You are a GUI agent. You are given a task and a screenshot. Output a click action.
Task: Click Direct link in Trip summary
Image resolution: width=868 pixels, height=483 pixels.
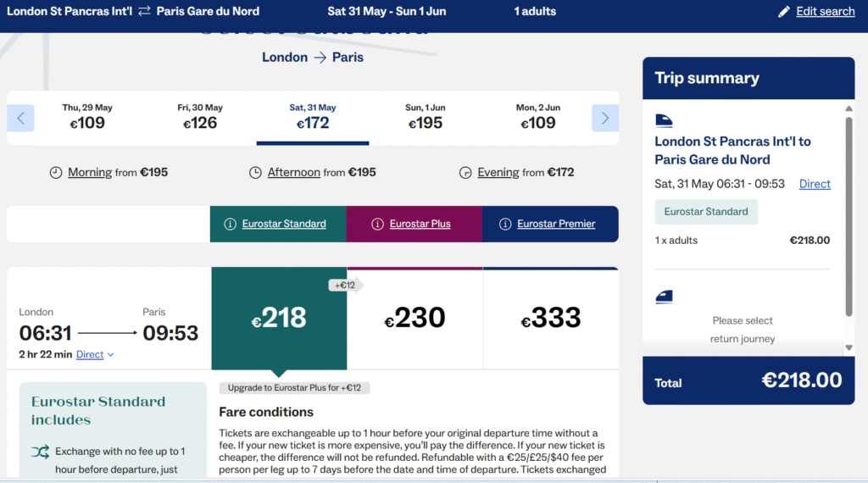click(815, 184)
